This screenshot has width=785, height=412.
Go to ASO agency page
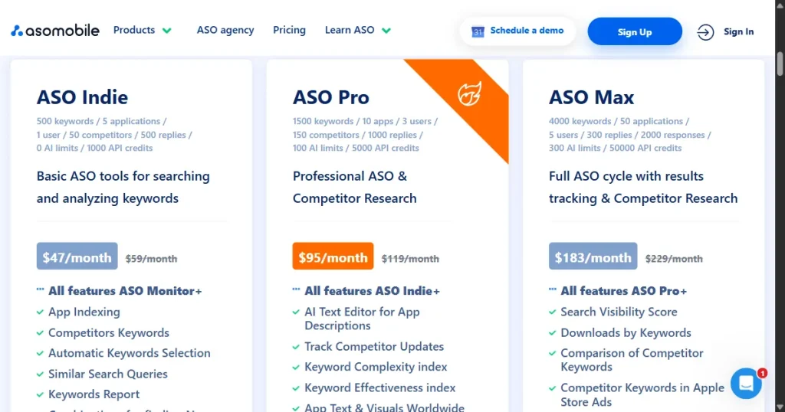tap(225, 30)
